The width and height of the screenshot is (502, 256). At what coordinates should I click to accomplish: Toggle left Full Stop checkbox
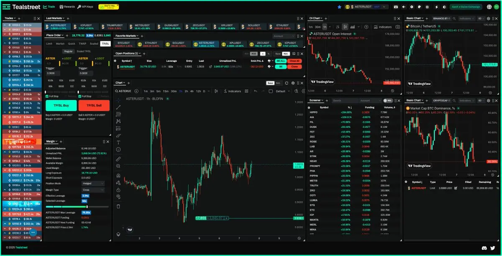(x=47, y=96)
